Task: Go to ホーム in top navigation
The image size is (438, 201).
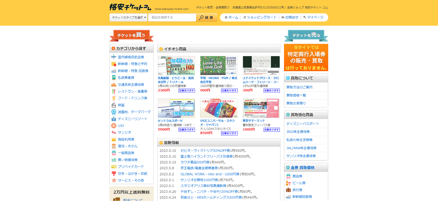Action: (231, 17)
